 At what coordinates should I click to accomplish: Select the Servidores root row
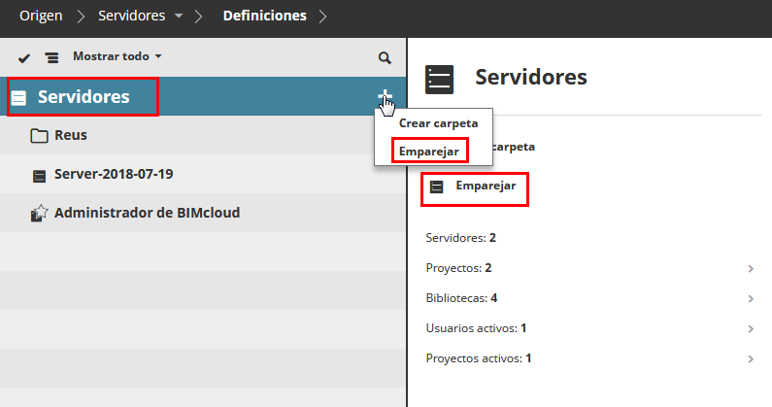point(203,96)
